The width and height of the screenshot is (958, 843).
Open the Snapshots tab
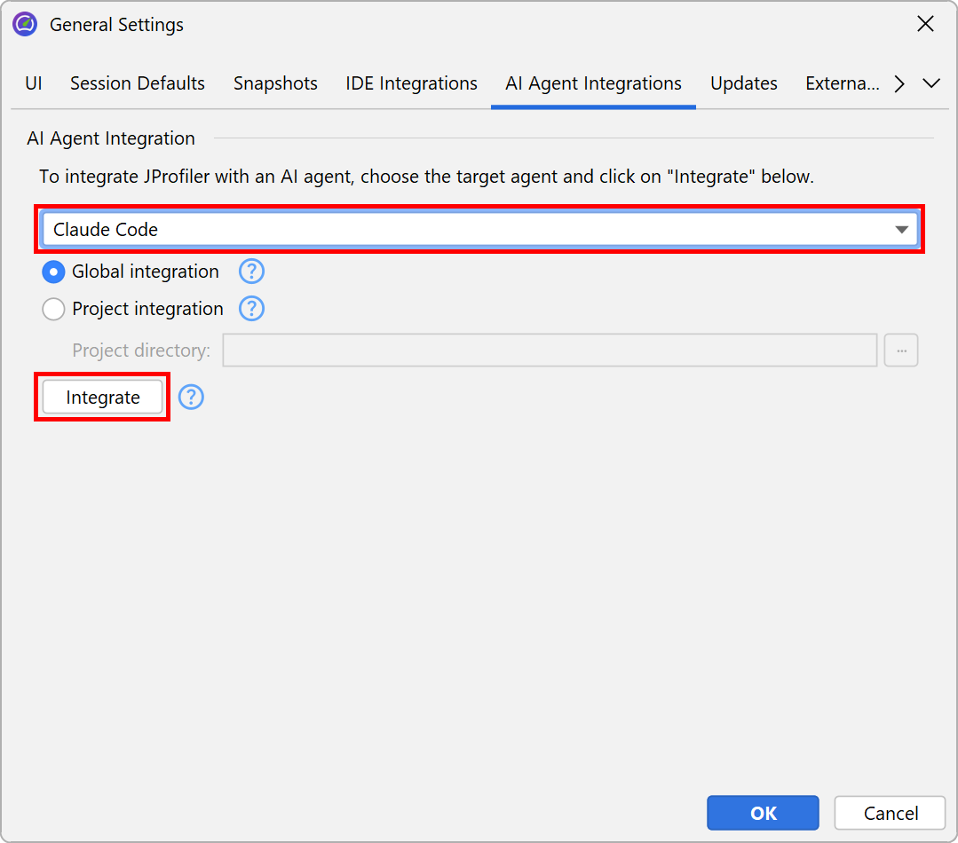[x=275, y=83]
